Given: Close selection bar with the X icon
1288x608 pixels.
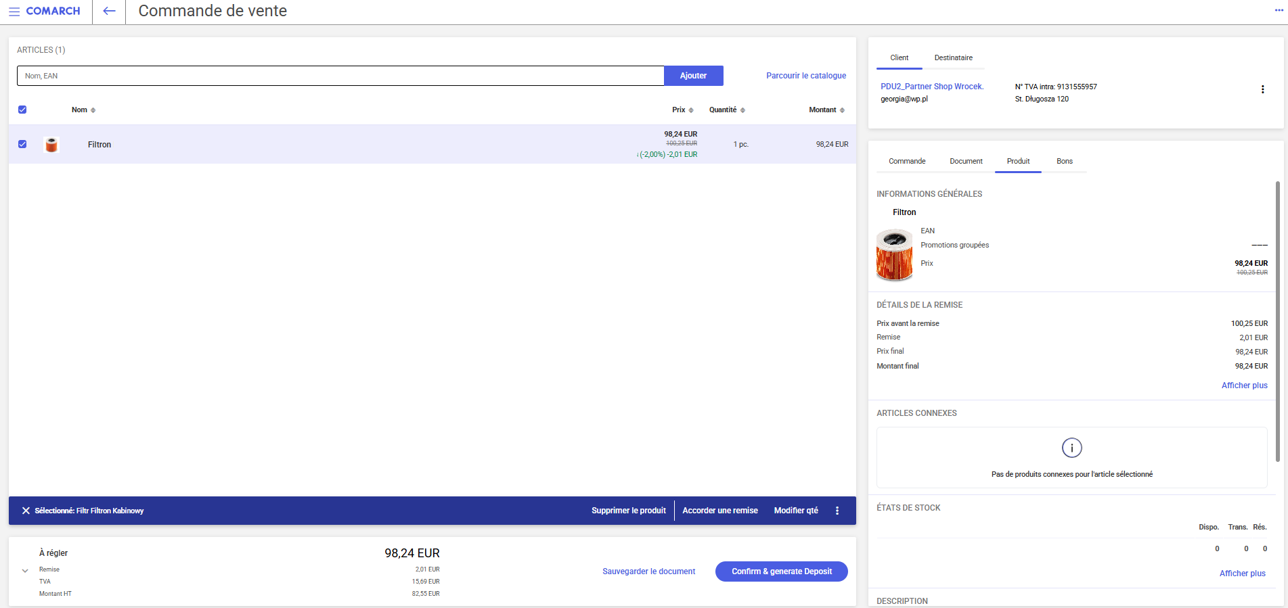Looking at the screenshot, I should point(26,511).
